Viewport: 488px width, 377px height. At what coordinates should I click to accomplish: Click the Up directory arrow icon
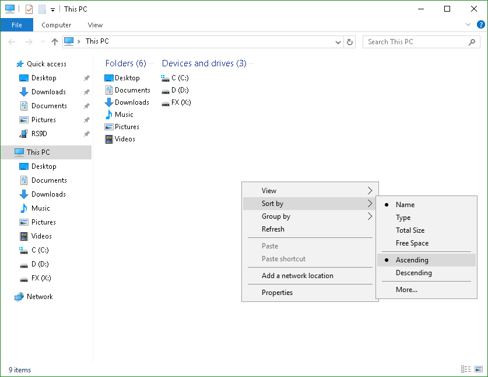[x=55, y=42]
